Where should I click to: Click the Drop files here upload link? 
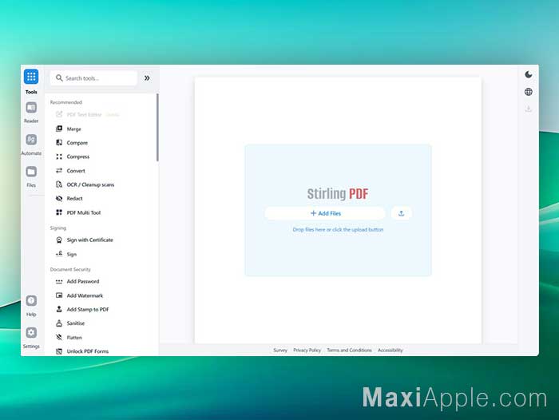(x=338, y=230)
